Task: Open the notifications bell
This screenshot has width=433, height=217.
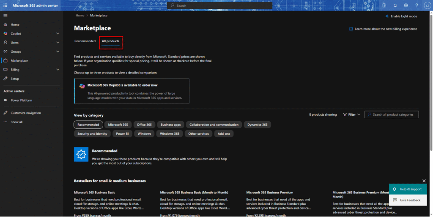Action: 395,5
